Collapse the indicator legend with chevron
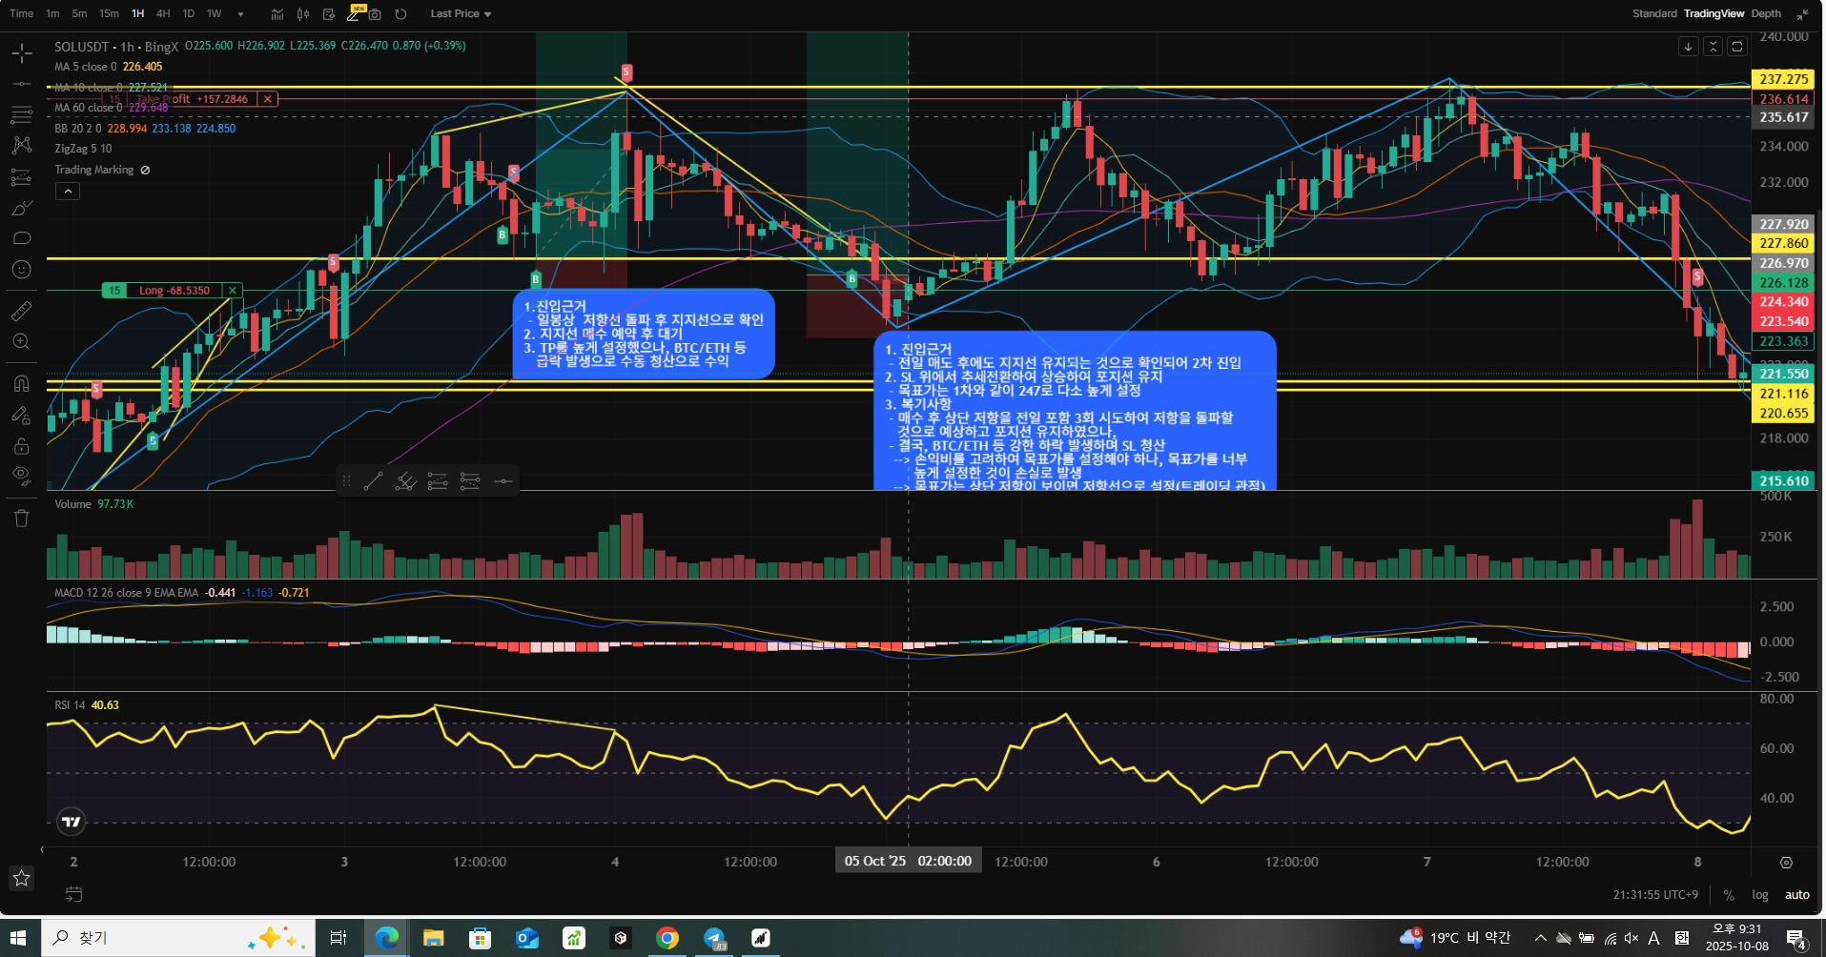Image resolution: width=1826 pixels, height=957 pixels. tap(68, 192)
